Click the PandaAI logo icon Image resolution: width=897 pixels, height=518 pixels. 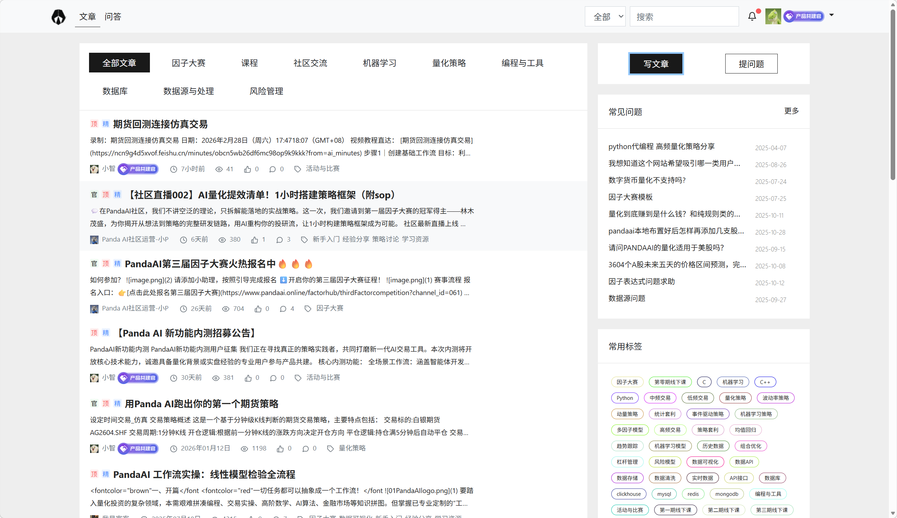[58, 17]
